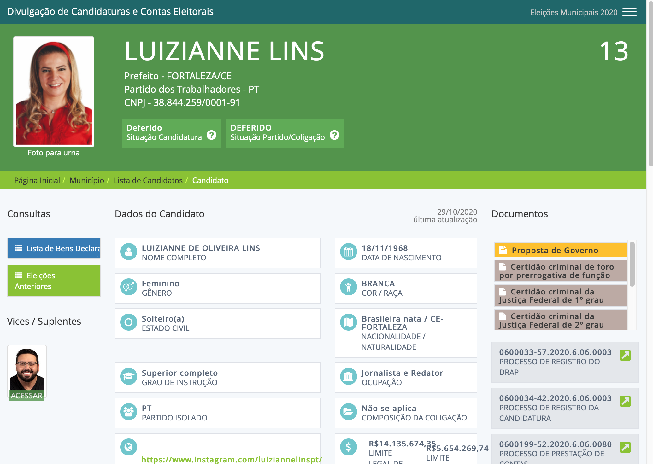Click ACESSAR on the vice candidate
The height and width of the screenshot is (464, 653).
[x=26, y=396]
